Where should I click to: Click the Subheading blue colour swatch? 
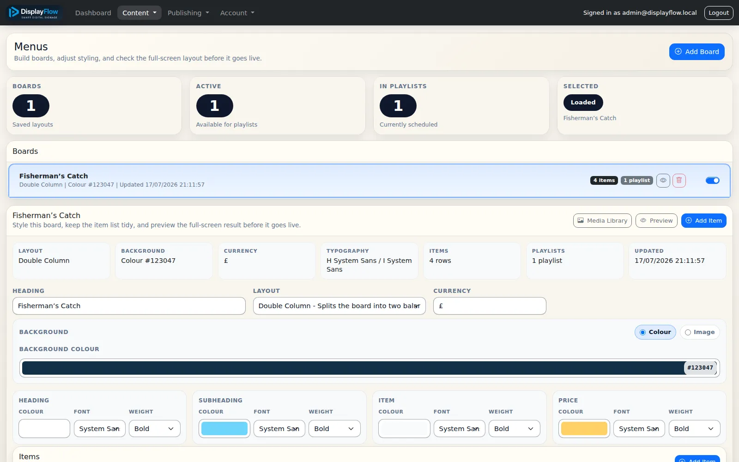pyautogui.click(x=224, y=429)
